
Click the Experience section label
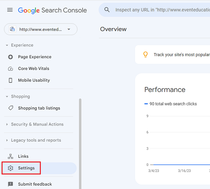coord(22,45)
